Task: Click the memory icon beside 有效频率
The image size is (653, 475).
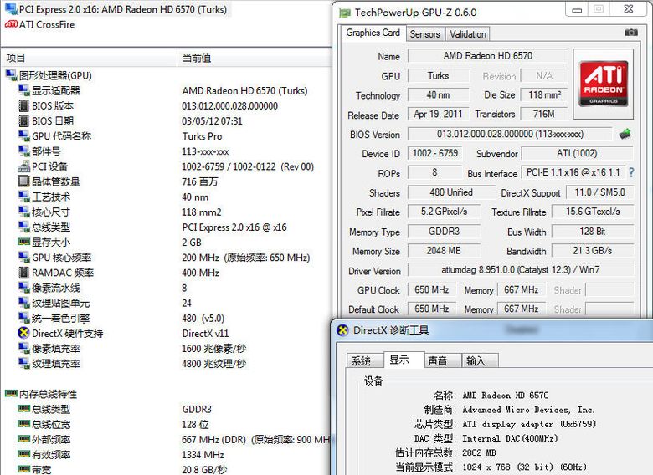Action: pos(23,454)
